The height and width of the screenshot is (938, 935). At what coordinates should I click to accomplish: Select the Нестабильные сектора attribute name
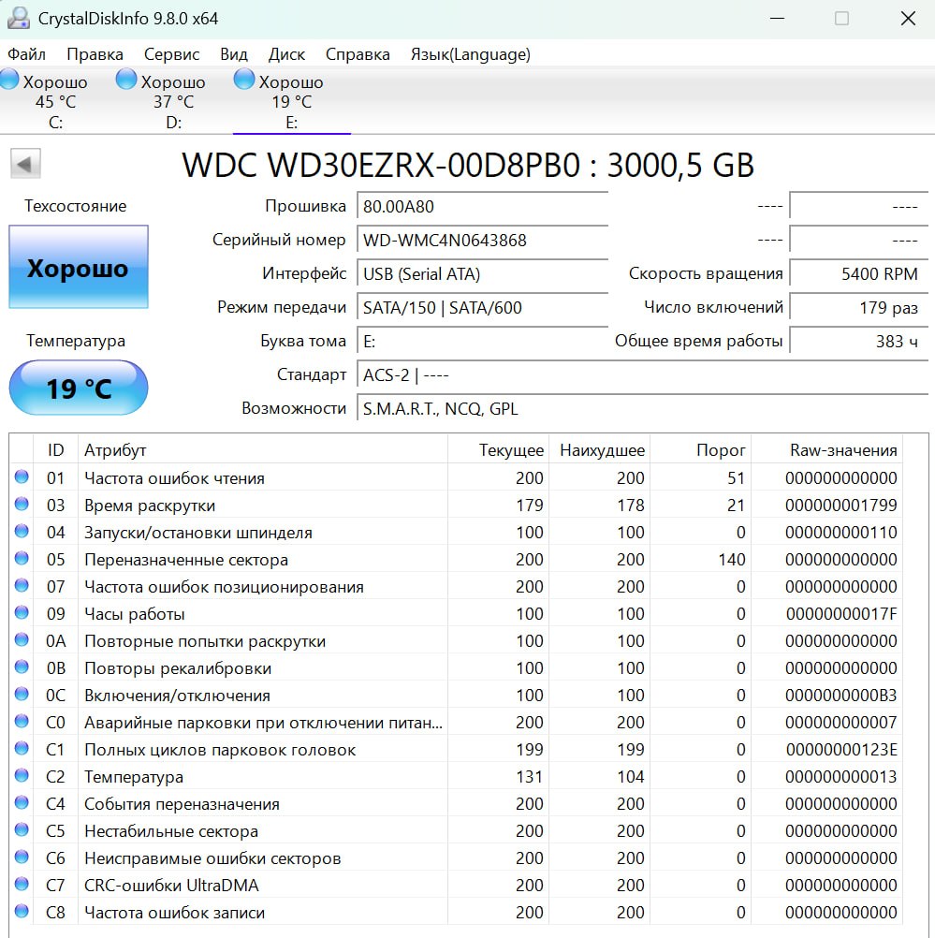tap(171, 831)
